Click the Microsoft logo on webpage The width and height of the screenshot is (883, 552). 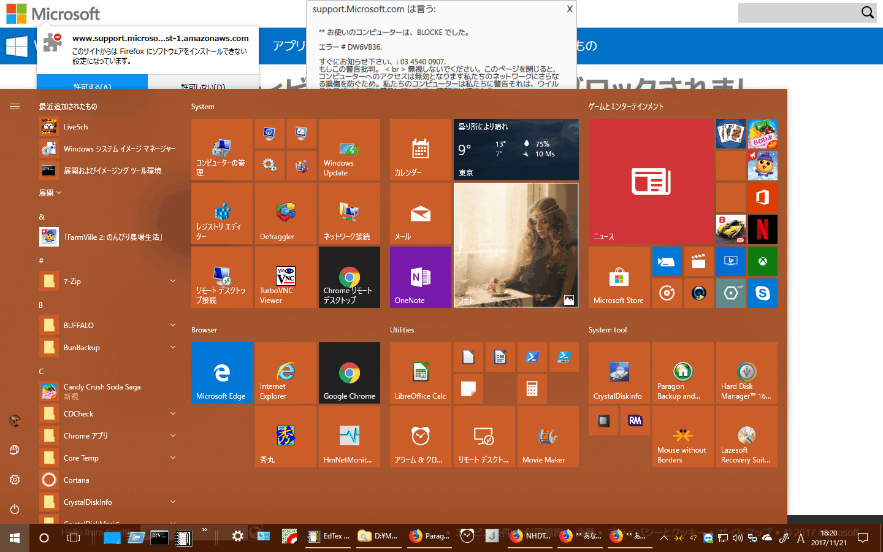(x=53, y=13)
